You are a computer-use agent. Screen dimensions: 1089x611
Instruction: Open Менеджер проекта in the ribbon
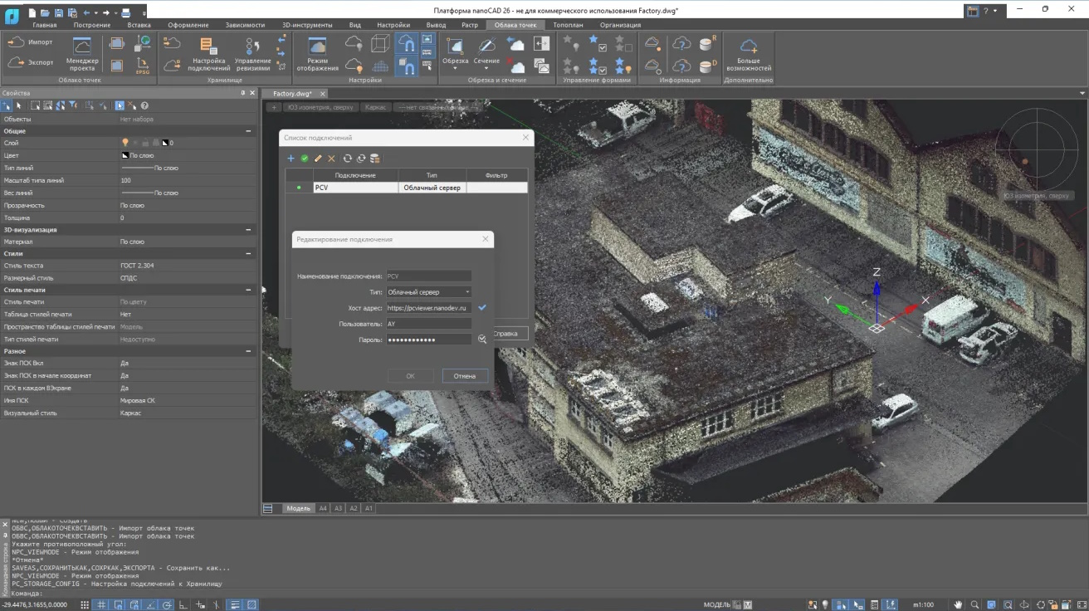(x=82, y=54)
